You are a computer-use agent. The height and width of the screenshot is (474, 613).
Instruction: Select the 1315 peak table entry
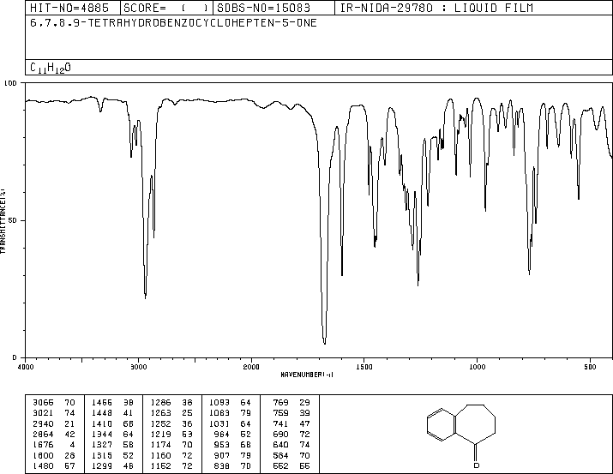pyautogui.click(x=112, y=456)
